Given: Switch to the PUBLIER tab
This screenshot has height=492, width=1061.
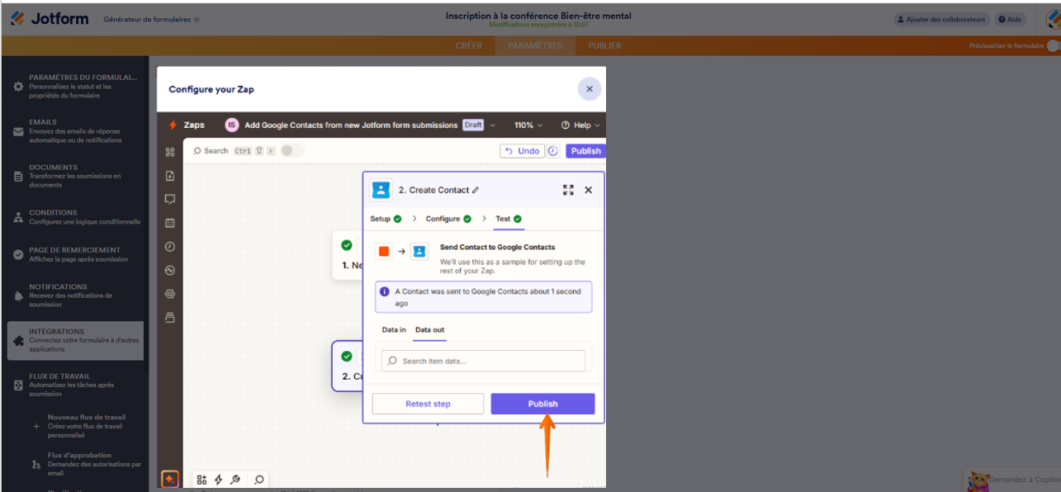Looking at the screenshot, I should (x=605, y=45).
